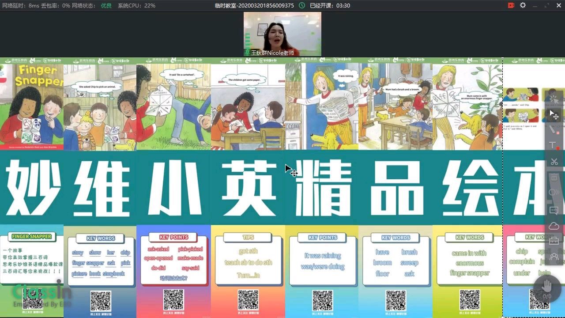Select the pen drawing tool
The width and height of the screenshot is (565, 318).
(x=554, y=130)
